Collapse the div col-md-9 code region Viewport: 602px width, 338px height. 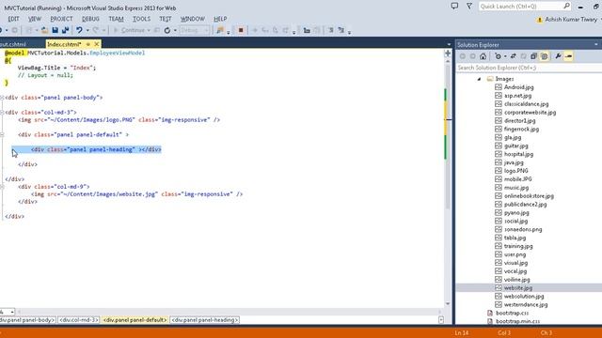tap(2, 187)
